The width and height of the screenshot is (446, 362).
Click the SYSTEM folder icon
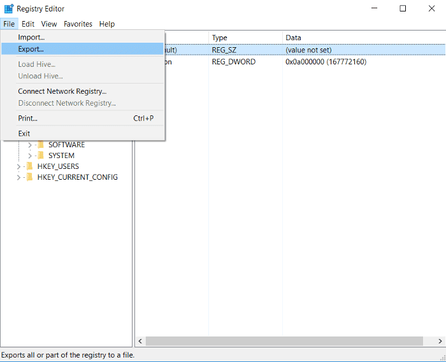point(40,156)
